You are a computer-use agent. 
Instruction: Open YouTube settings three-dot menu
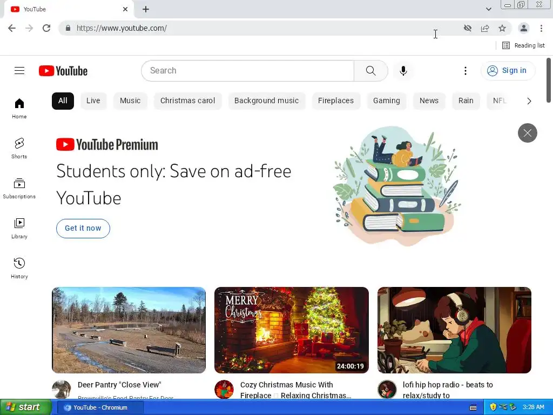point(465,71)
